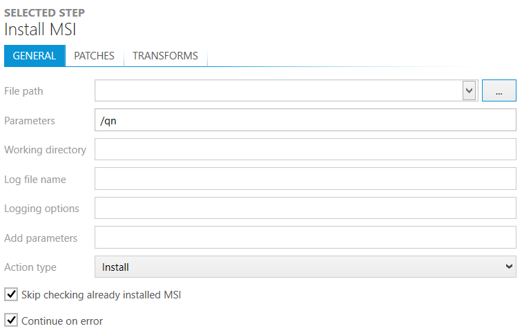Disable the Continue on error checkbox

tap(11, 320)
